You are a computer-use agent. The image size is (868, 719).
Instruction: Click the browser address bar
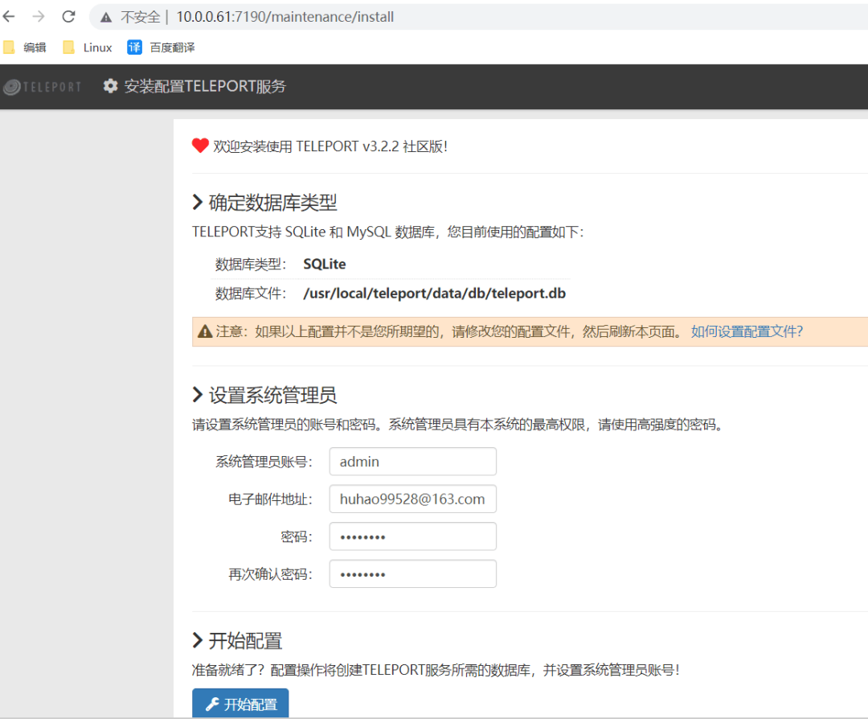click(x=281, y=16)
